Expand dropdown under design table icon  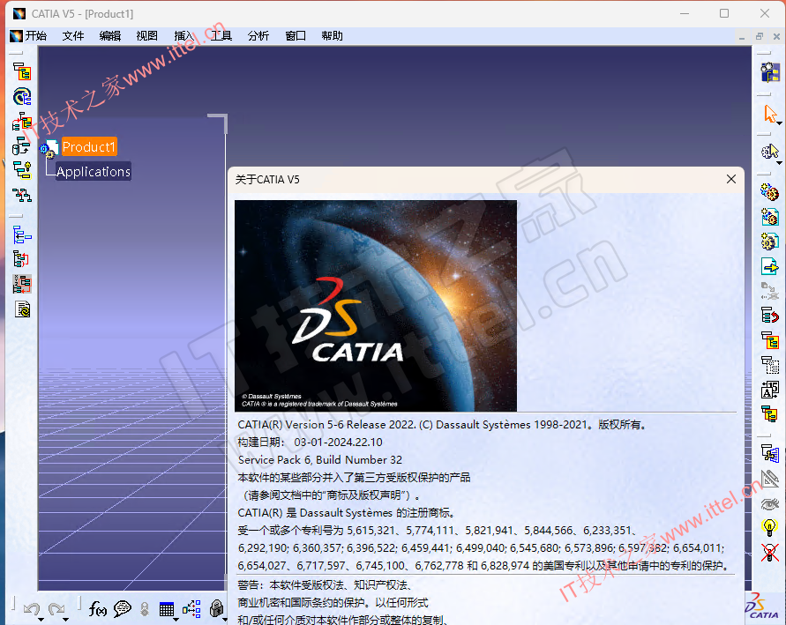(x=176, y=620)
